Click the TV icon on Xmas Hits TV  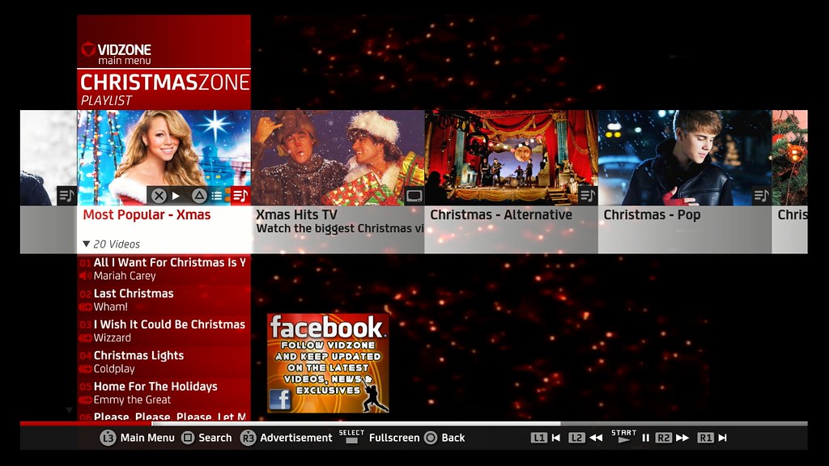(414, 196)
